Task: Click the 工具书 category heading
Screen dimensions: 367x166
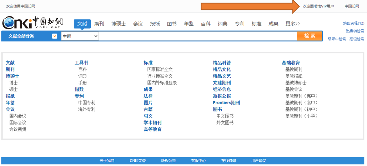Action: pyautogui.click(x=81, y=63)
